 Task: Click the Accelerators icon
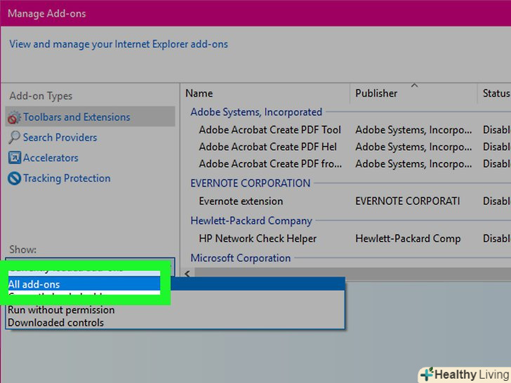[14, 158]
